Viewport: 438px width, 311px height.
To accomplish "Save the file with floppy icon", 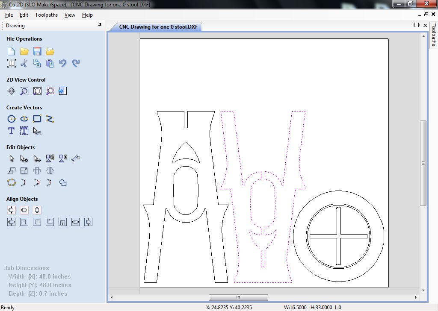I will (x=37, y=51).
